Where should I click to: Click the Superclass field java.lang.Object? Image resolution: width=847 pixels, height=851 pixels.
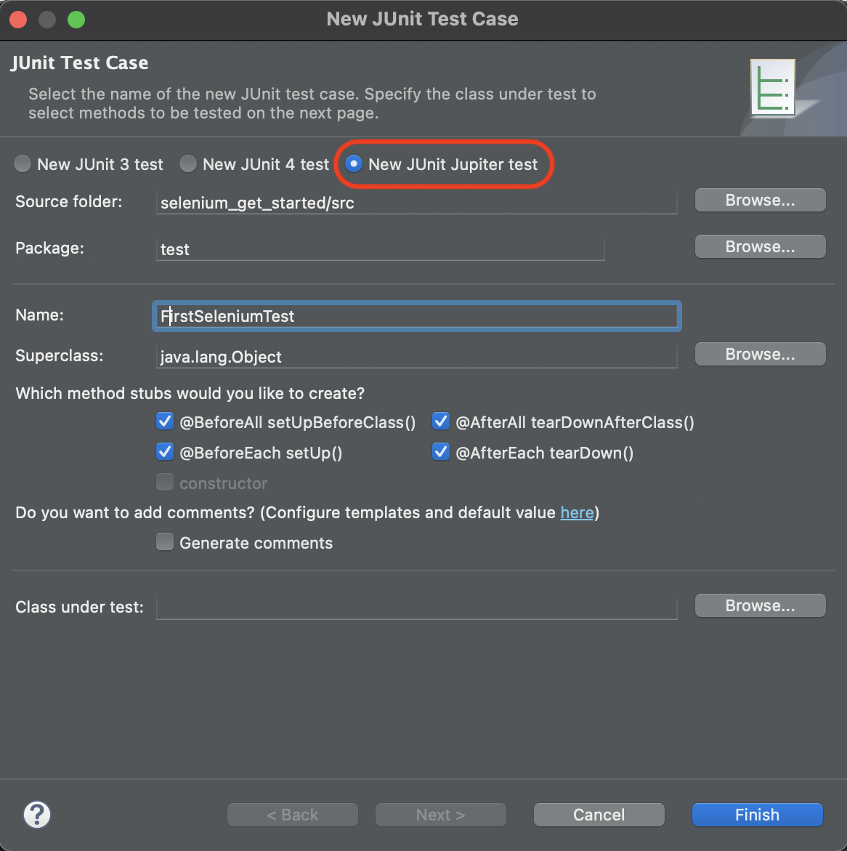click(417, 357)
